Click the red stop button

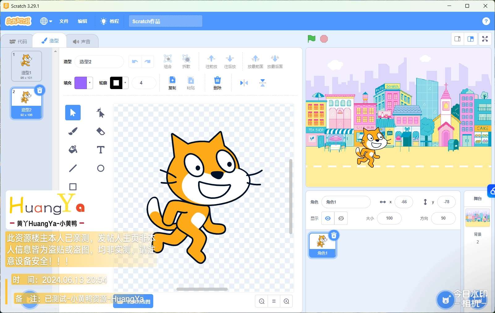point(324,39)
